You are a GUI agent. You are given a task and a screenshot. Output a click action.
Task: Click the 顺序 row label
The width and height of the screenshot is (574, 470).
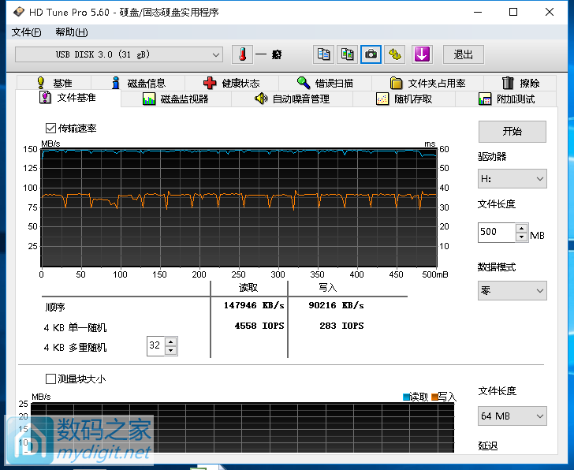coord(55,307)
